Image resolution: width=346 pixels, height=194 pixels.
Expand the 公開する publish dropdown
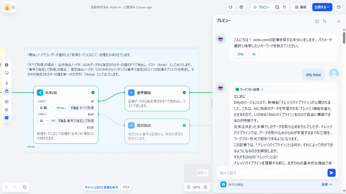322,7
